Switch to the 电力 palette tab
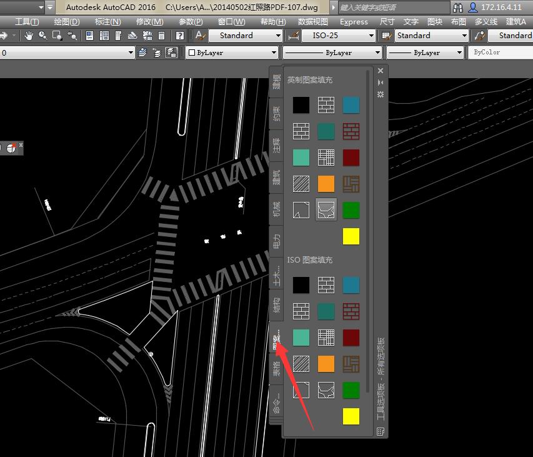This screenshot has width=533, height=457. [276, 241]
